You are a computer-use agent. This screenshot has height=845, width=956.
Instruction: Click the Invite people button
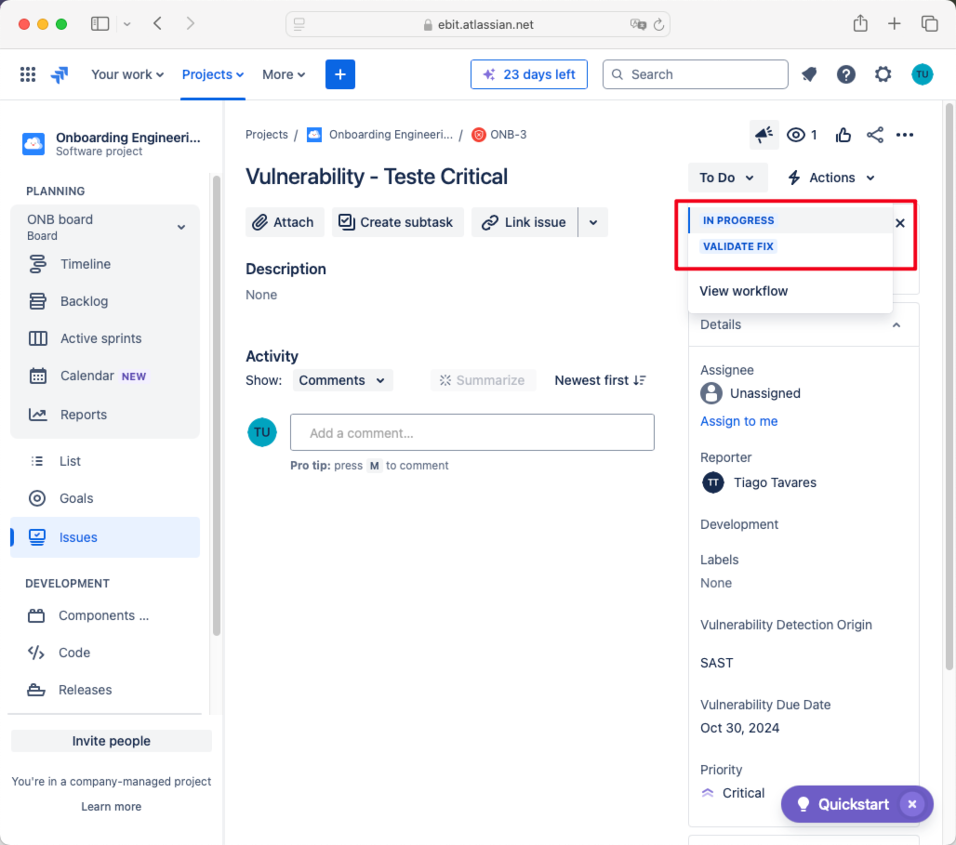[111, 741]
